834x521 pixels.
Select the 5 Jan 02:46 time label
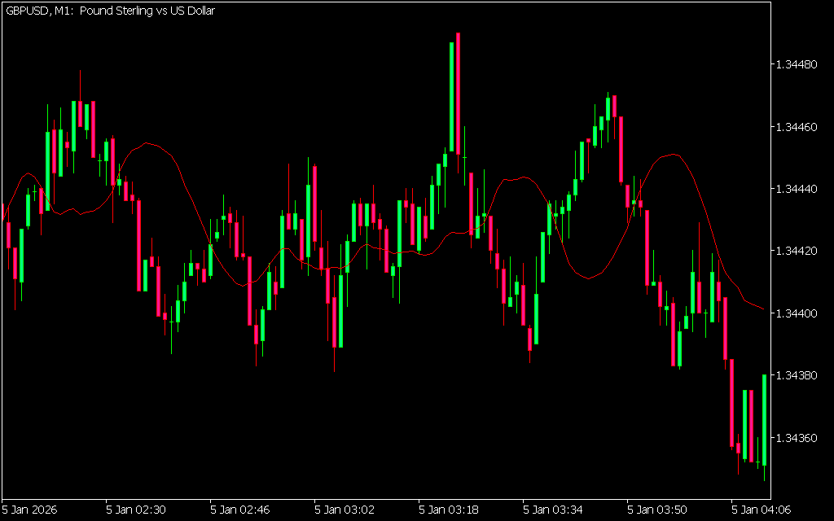click(x=240, y=510)
